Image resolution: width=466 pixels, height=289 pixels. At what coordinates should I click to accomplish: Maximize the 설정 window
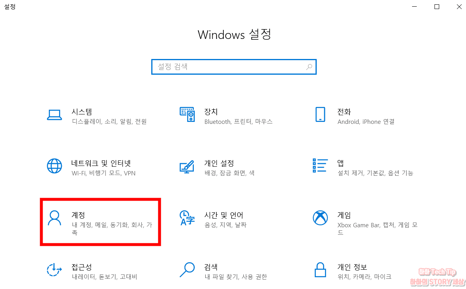[x=436, y=7]
